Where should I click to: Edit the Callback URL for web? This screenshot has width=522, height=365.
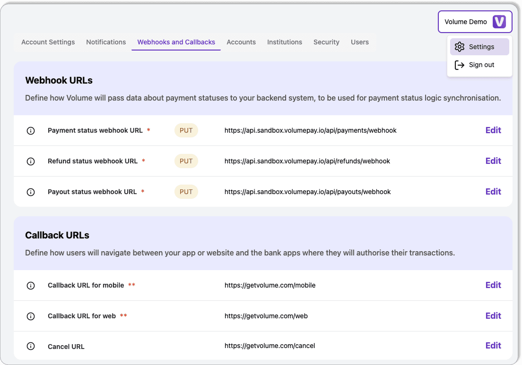pos(493,315)
